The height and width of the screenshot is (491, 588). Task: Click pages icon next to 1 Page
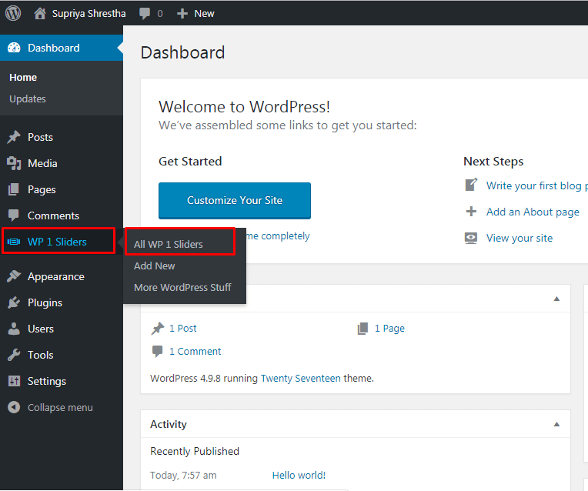[363, 329]
